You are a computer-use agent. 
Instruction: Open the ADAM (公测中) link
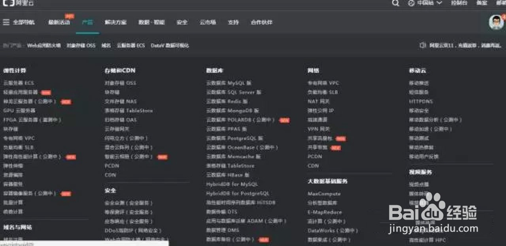pyautogui.click(x=246, y=221)
